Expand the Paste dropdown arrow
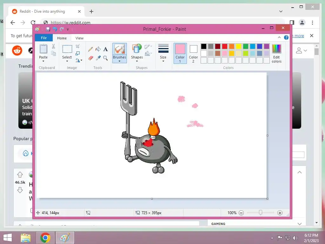This screenshot has height=244, width=325. point(43,61)
